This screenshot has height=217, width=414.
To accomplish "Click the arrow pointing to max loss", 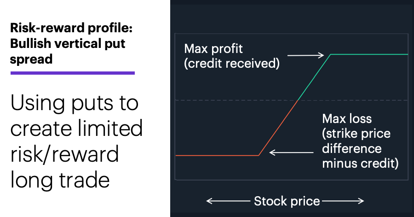I will click(x=291, y=152).
